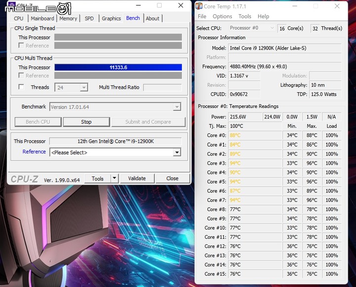Click the Multi Thread Ratio field
This screenshot has height=287, width=356.
163,87
